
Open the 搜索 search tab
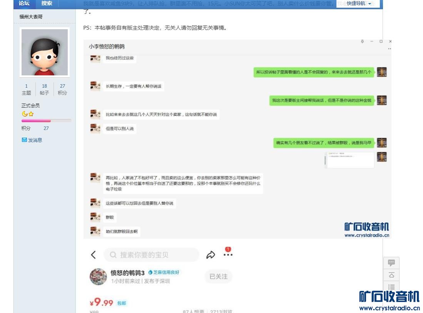pyautogui.click(x=47, y=3)
